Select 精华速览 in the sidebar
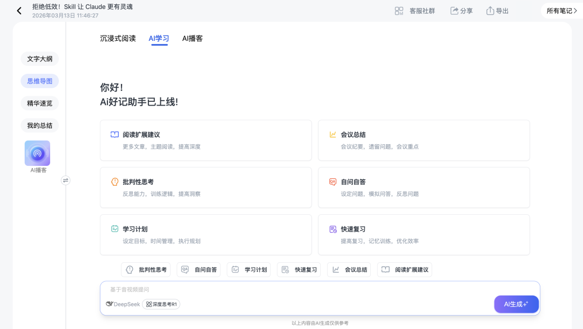Viewport: 583px width, 329px height. click(x=40, y=103)
